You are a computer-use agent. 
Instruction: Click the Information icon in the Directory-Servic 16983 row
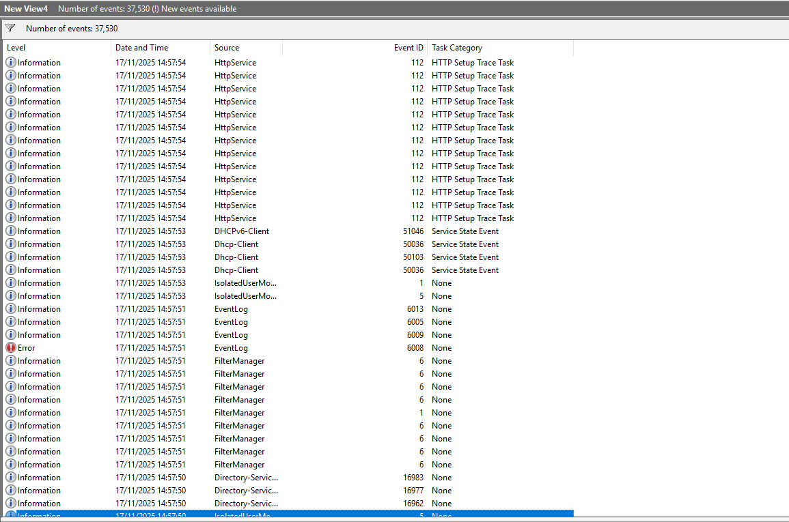10,477
